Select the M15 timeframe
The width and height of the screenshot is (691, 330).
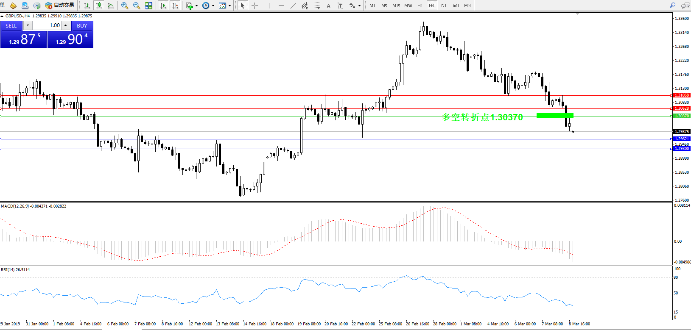pos(396,6)
